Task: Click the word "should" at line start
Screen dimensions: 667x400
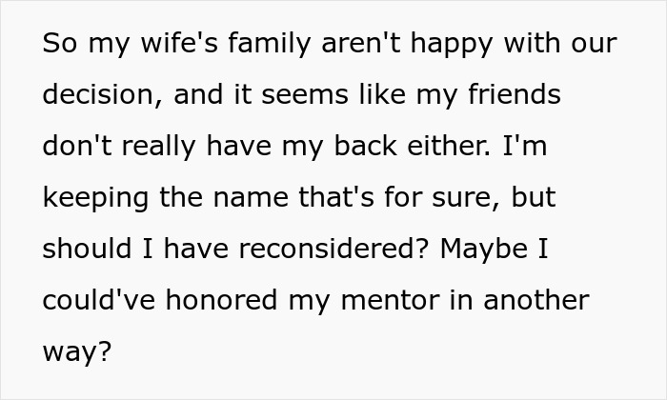Action: 87,249
